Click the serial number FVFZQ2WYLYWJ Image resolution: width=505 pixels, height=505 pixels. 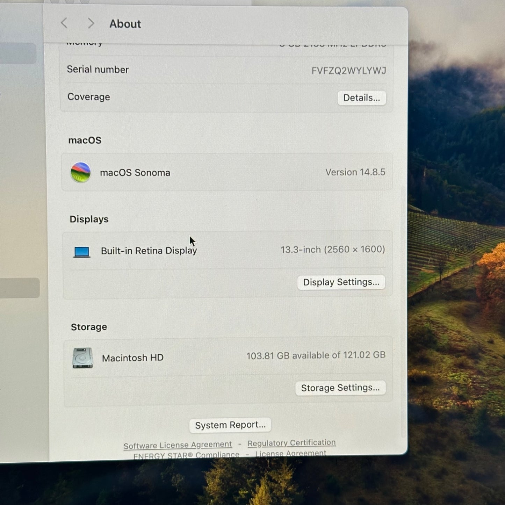click(x=349, y=71)
